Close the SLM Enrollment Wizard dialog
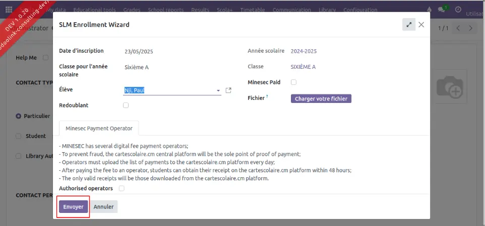This screenshot has height=226, width=485. (421, 25)
